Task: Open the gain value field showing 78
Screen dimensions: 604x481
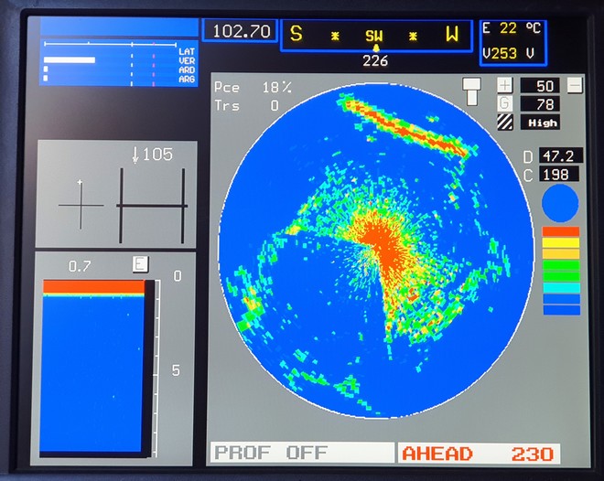Action: point(540,103)
